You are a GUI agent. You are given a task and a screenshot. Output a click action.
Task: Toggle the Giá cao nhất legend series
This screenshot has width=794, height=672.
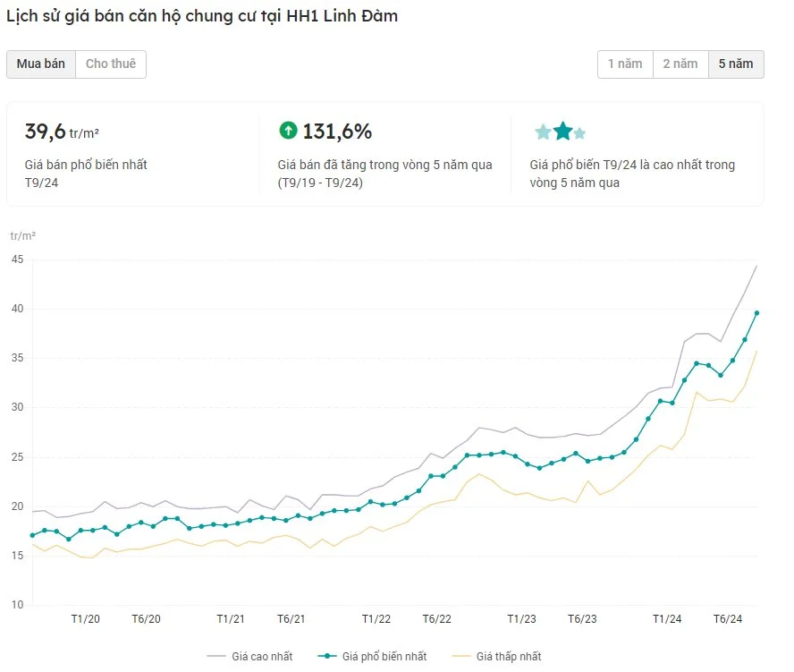pyautogui.click(x=249, y=656)
